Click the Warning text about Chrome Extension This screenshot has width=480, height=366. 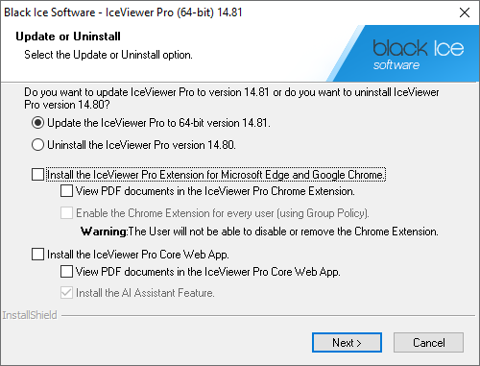[x=259, y=232]
